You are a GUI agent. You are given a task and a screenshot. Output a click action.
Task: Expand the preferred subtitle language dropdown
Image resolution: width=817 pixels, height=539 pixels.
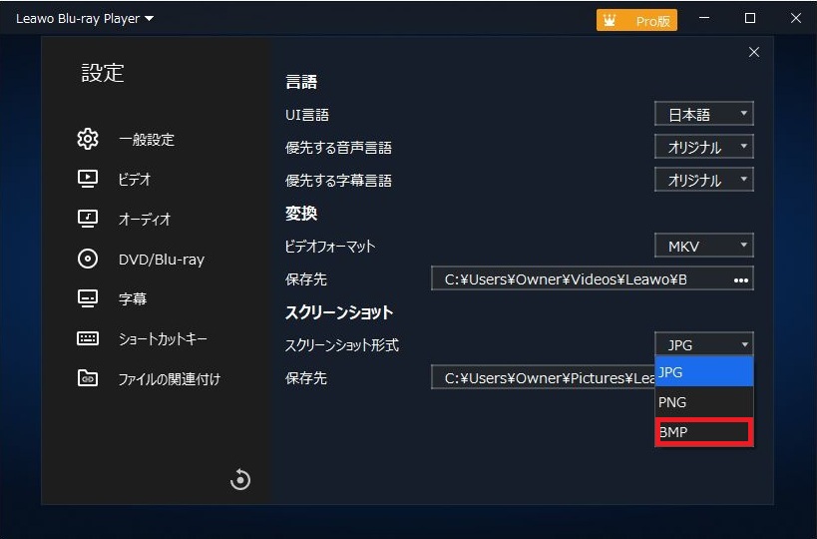(703, 180)
